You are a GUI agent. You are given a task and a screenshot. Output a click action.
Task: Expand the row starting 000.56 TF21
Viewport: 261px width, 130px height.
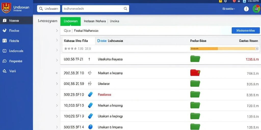(x=57, y=60)
